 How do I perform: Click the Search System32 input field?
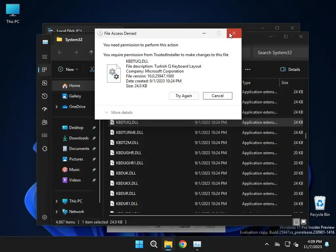tap(280, 53)
